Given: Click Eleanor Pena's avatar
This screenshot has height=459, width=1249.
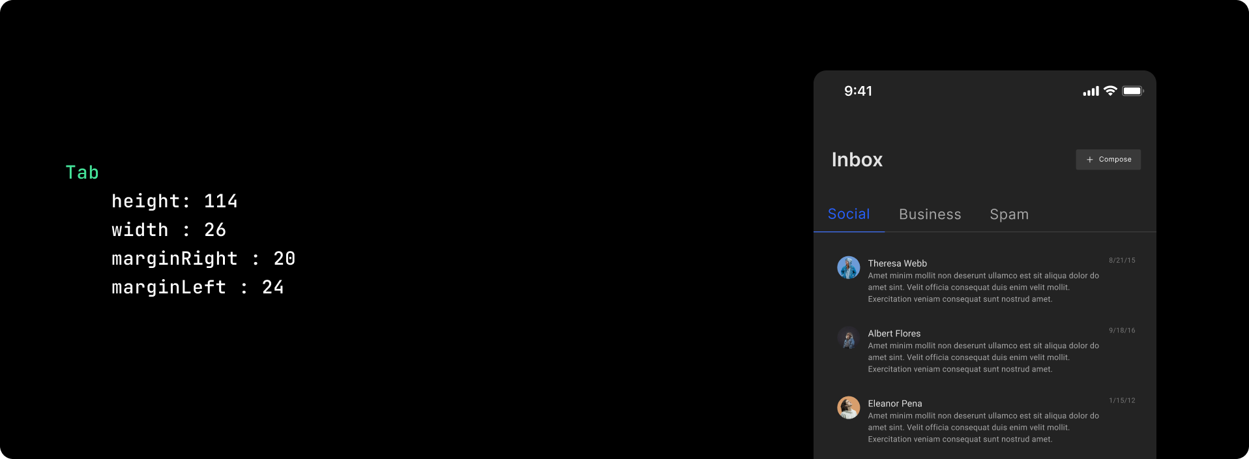Looking at the screenshot, I should click(848, 407).
